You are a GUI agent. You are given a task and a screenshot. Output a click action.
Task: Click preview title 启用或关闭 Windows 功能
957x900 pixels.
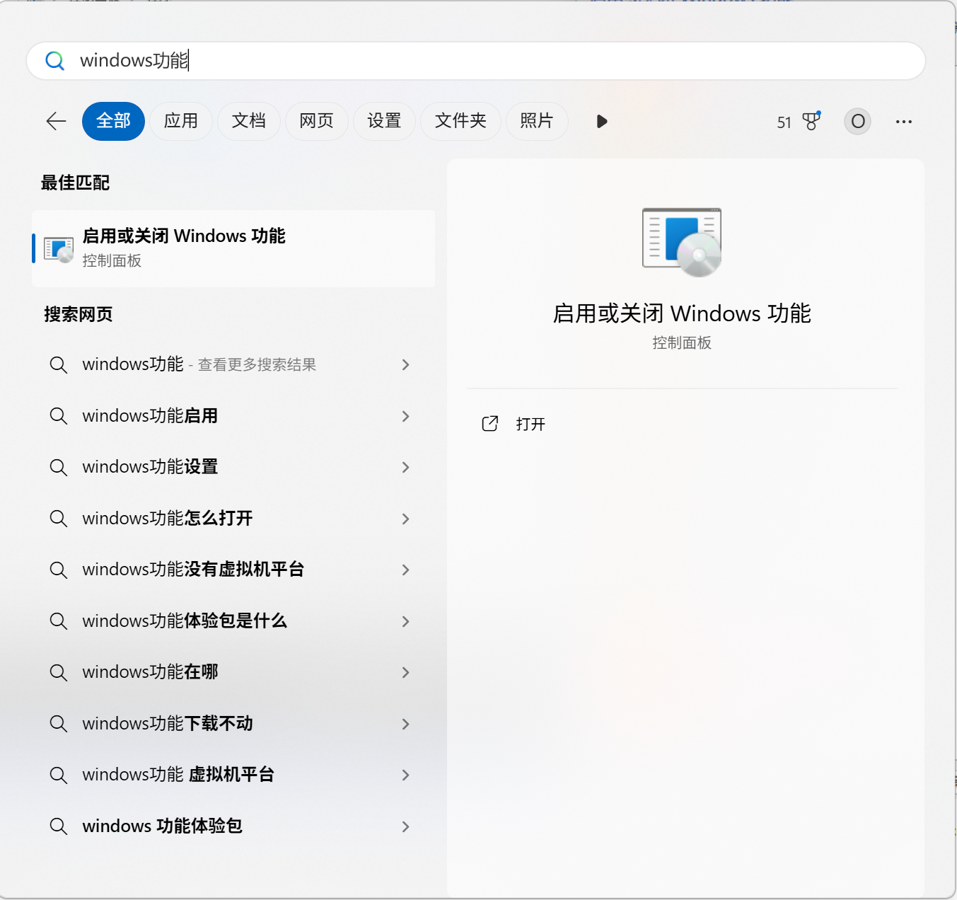pyautogui.click(x=682, y=313)
